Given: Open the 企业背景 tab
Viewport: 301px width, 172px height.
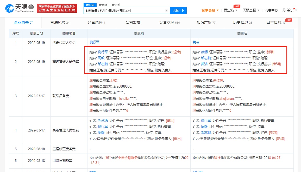Looking at the screenshot, I should click(x=23, y=22).
